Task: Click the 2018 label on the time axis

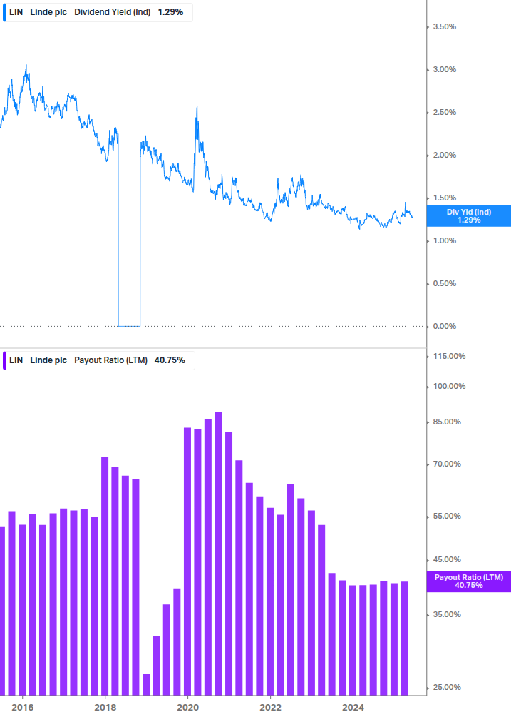Action: click(105, 708)
